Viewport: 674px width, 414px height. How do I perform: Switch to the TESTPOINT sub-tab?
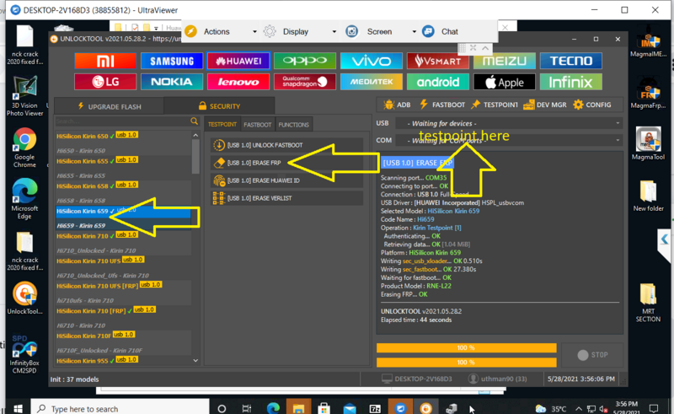point(222,125)
